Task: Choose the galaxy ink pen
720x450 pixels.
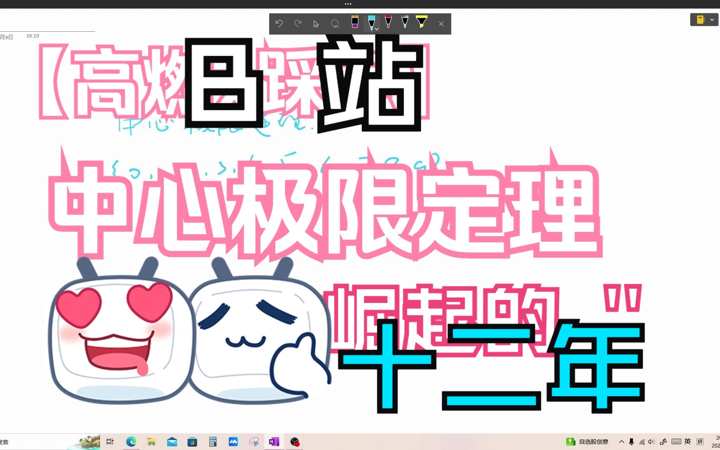Action: (405, 22)
